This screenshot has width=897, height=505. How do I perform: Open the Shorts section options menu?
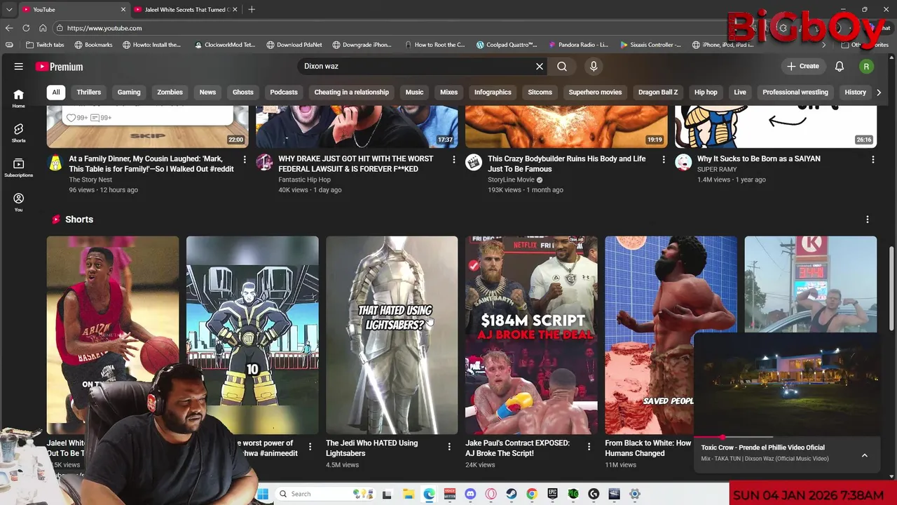pos(868,220)
